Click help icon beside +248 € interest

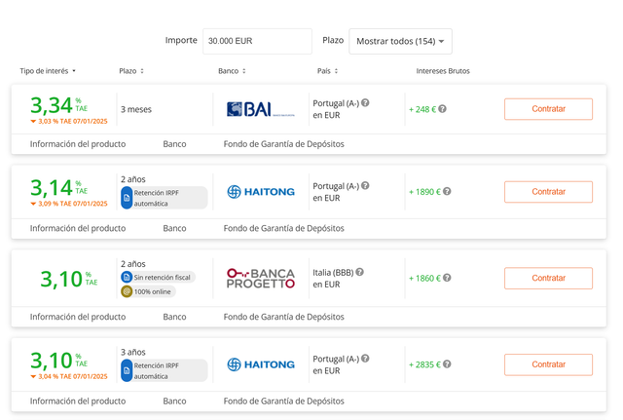pos(442,109)
